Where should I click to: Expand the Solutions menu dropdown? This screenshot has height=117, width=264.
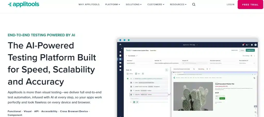point(134,5)
